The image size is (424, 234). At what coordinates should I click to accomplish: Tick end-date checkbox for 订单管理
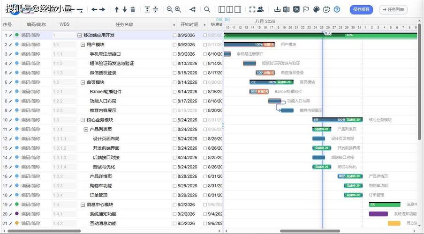[x=205, y=195]
